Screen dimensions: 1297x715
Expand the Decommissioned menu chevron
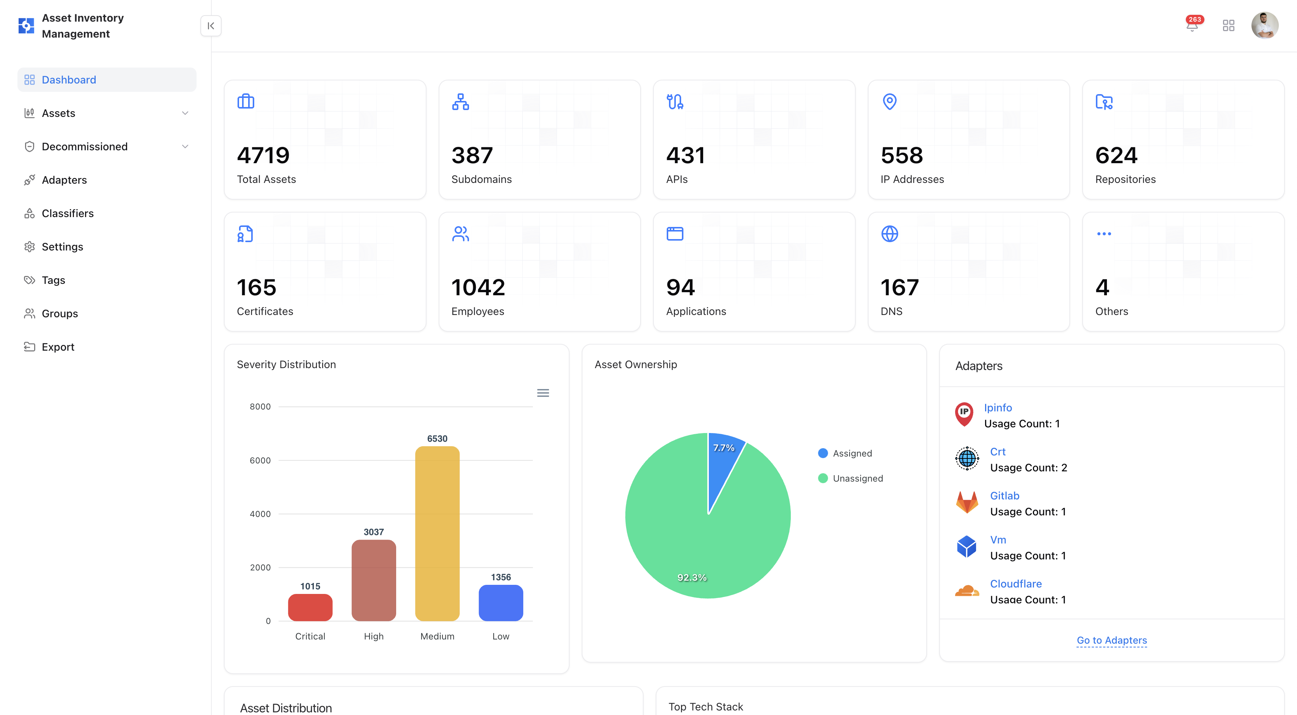(185, 146)
